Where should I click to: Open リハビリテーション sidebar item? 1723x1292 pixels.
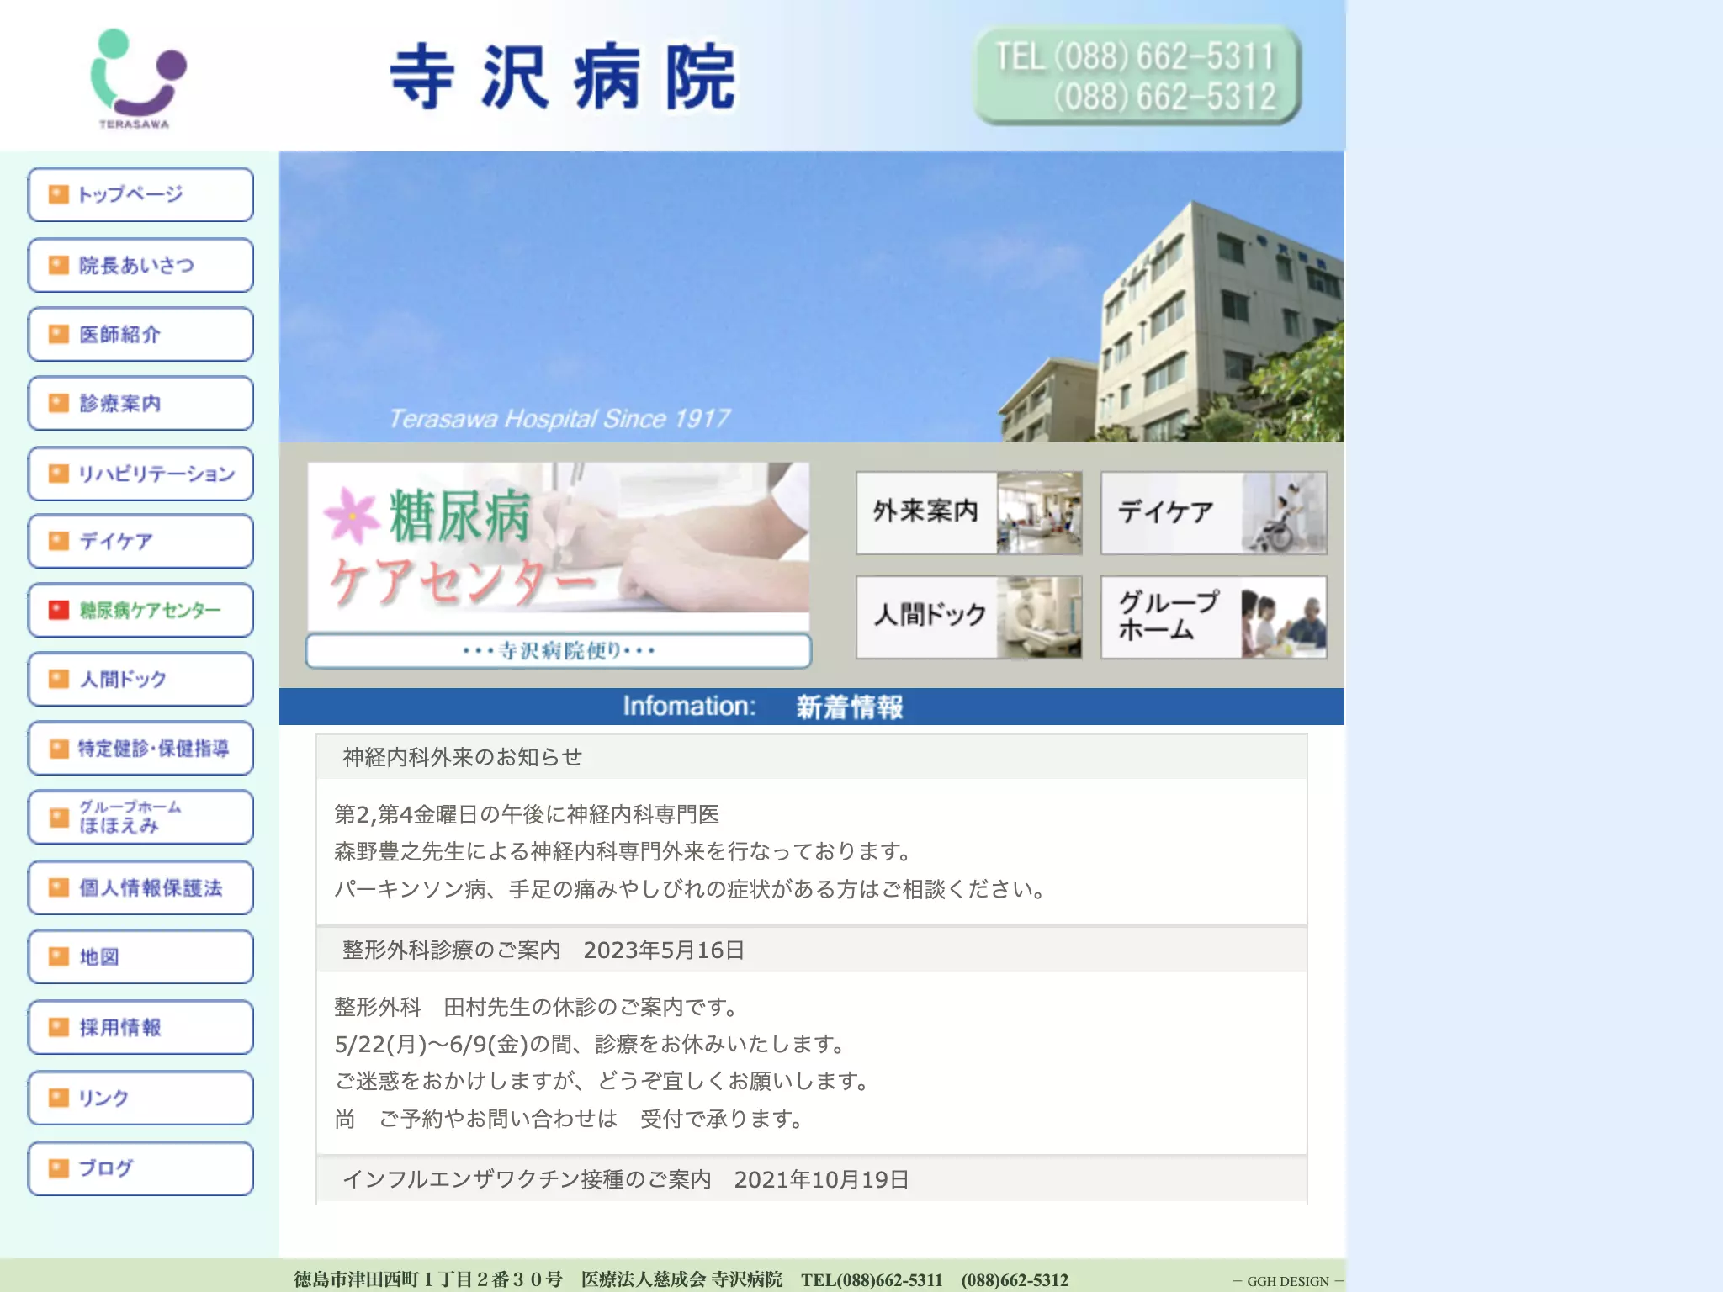140,474
